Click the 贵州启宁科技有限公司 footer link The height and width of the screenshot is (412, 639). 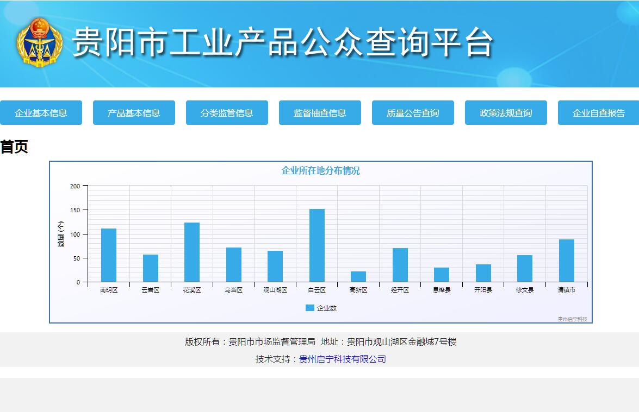coord(342,359)
